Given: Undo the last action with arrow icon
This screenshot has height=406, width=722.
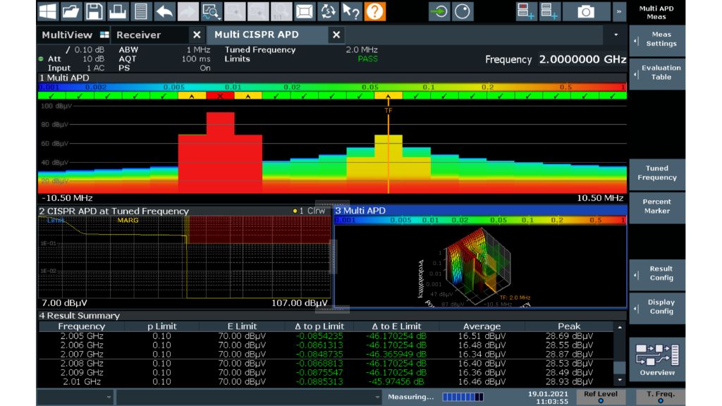Looking at the screenshot, I should pyautogui.click(x=164, y=11).
